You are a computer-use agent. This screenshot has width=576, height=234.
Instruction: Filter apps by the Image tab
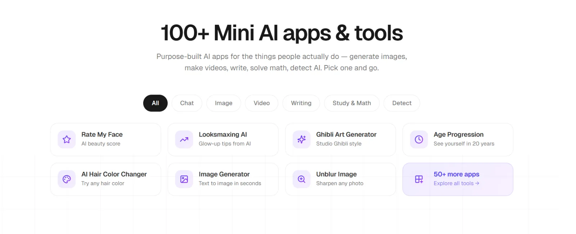224,103
